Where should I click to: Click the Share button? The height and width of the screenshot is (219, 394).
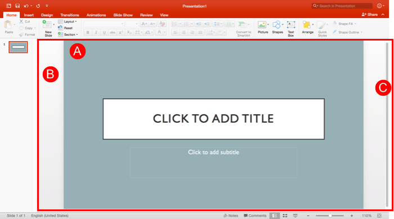pyautogui.click(x=369, y=15)
